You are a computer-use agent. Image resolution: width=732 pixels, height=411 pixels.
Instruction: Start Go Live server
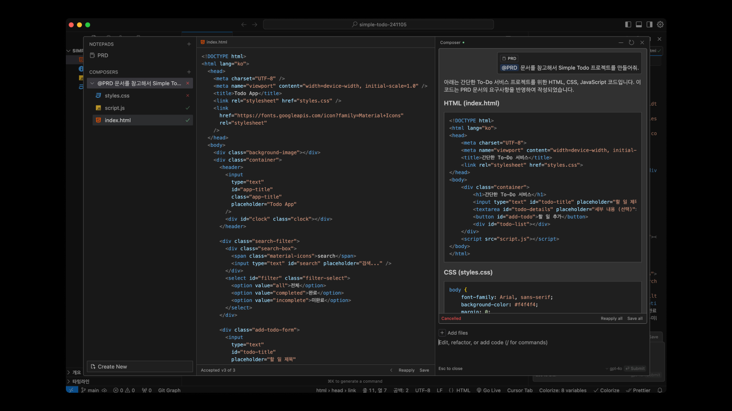coord(489,390)
